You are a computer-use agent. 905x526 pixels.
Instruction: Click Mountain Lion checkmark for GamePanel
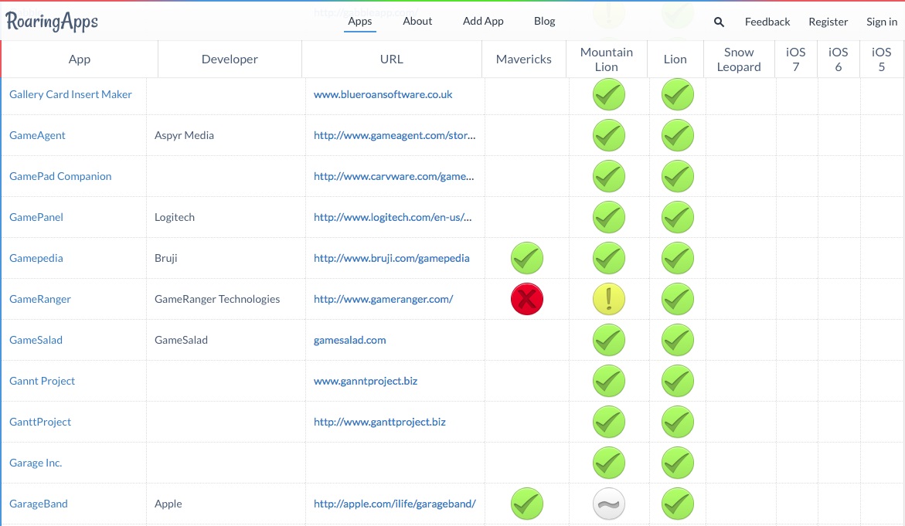[609, 218]
